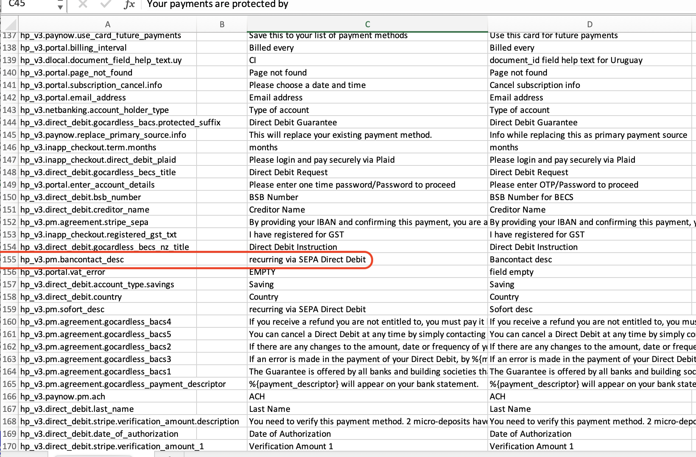Select row 155 header
The width and height of the screenshot is (696, 457).
[x=10, y=259]
